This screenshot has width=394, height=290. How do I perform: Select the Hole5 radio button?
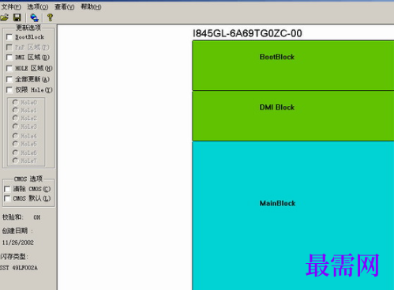15,144
